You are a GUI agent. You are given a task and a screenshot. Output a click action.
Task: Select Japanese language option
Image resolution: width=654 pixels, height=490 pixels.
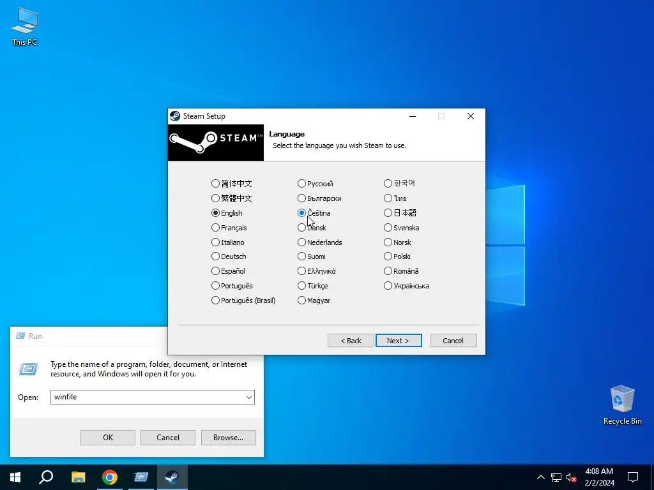click(x=400, y=213)
